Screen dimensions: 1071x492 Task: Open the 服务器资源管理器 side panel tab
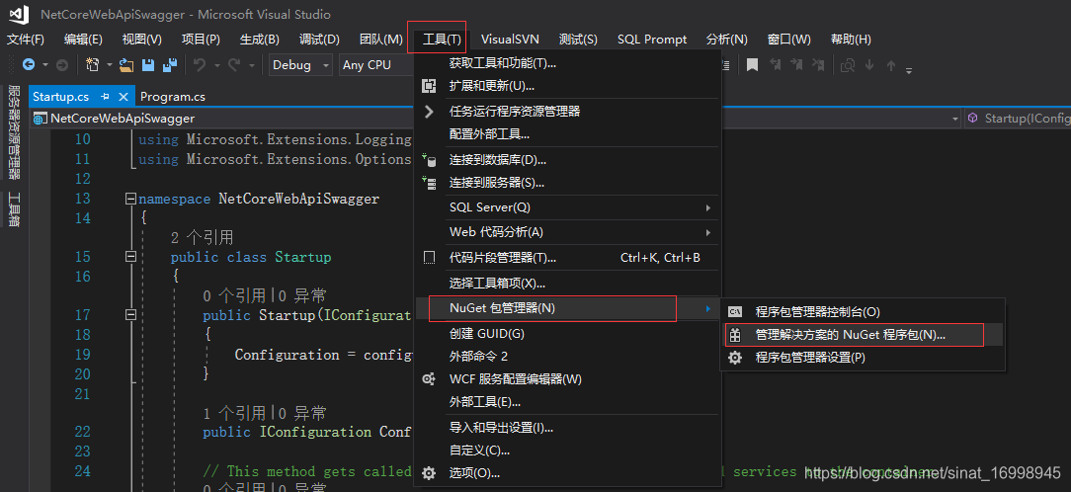[x=14, y=131]
